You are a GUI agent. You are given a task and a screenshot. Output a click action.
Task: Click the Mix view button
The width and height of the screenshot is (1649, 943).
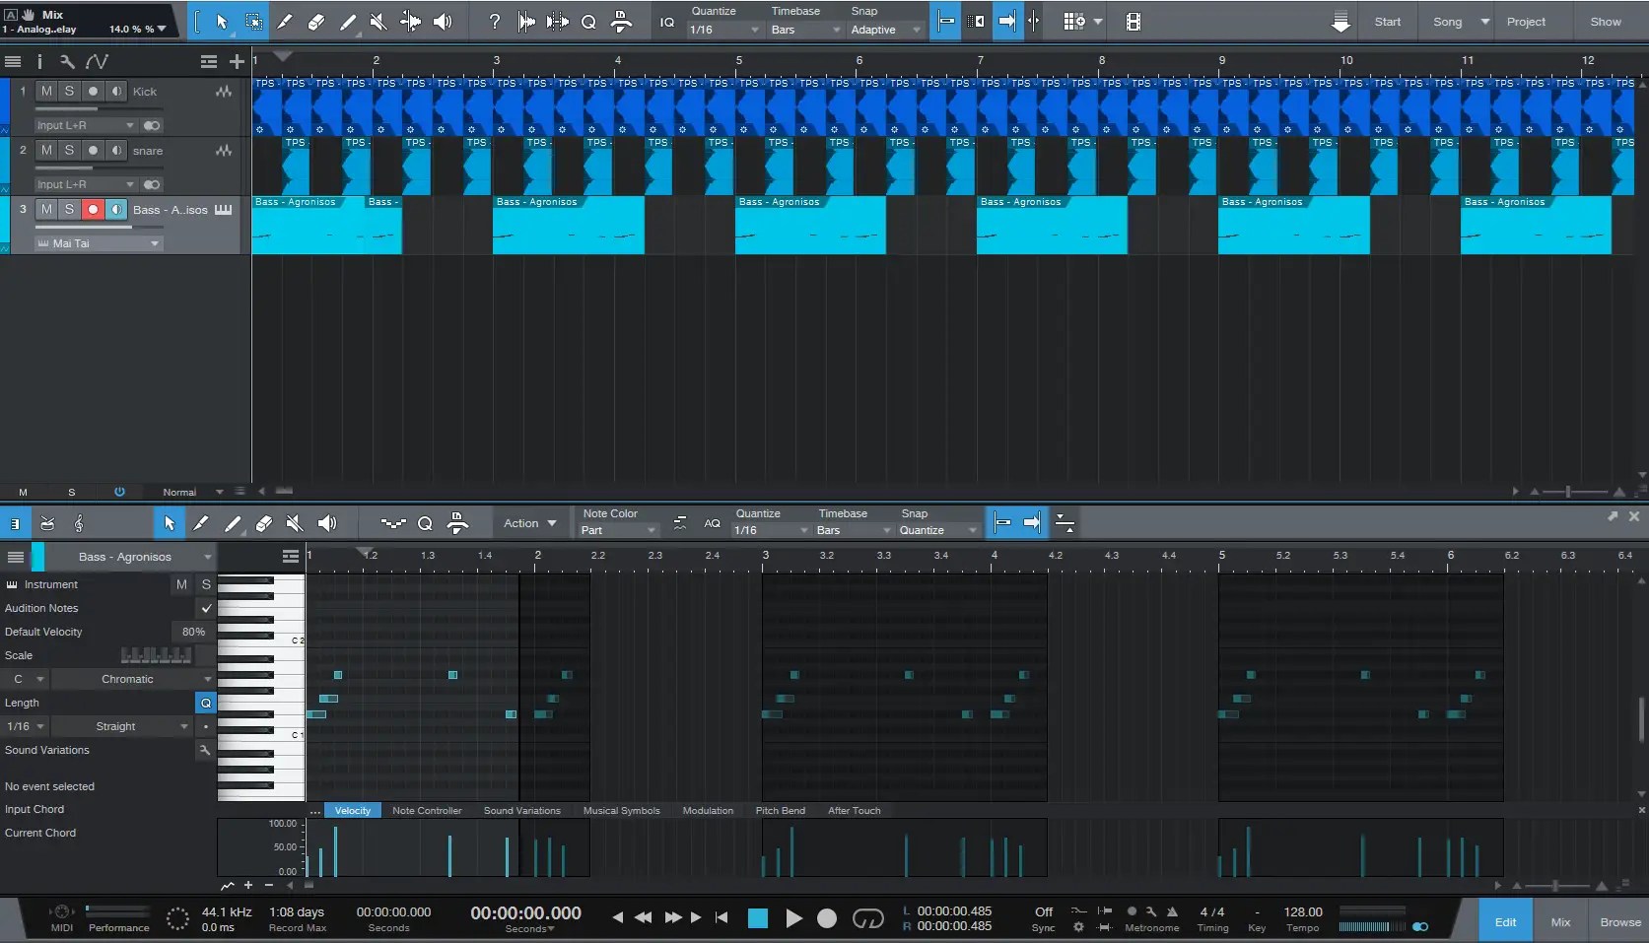(x=1560, y=922)
